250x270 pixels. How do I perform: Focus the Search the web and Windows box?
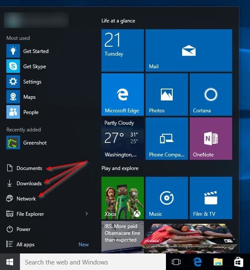[x=93, y=262]
